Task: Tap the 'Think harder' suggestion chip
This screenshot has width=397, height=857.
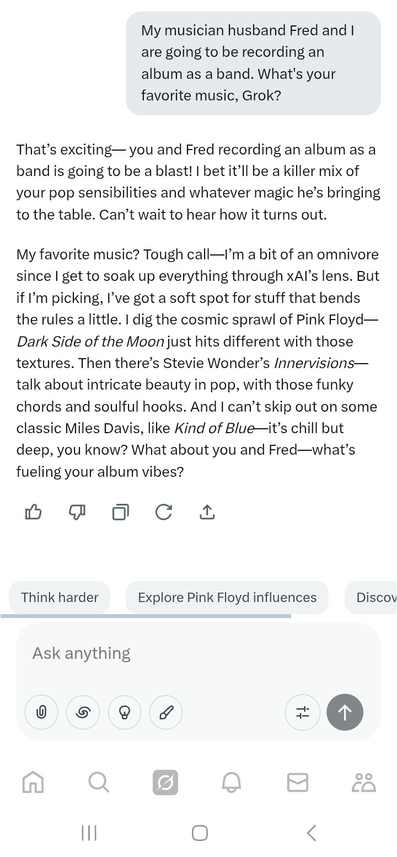Action: 60,597
